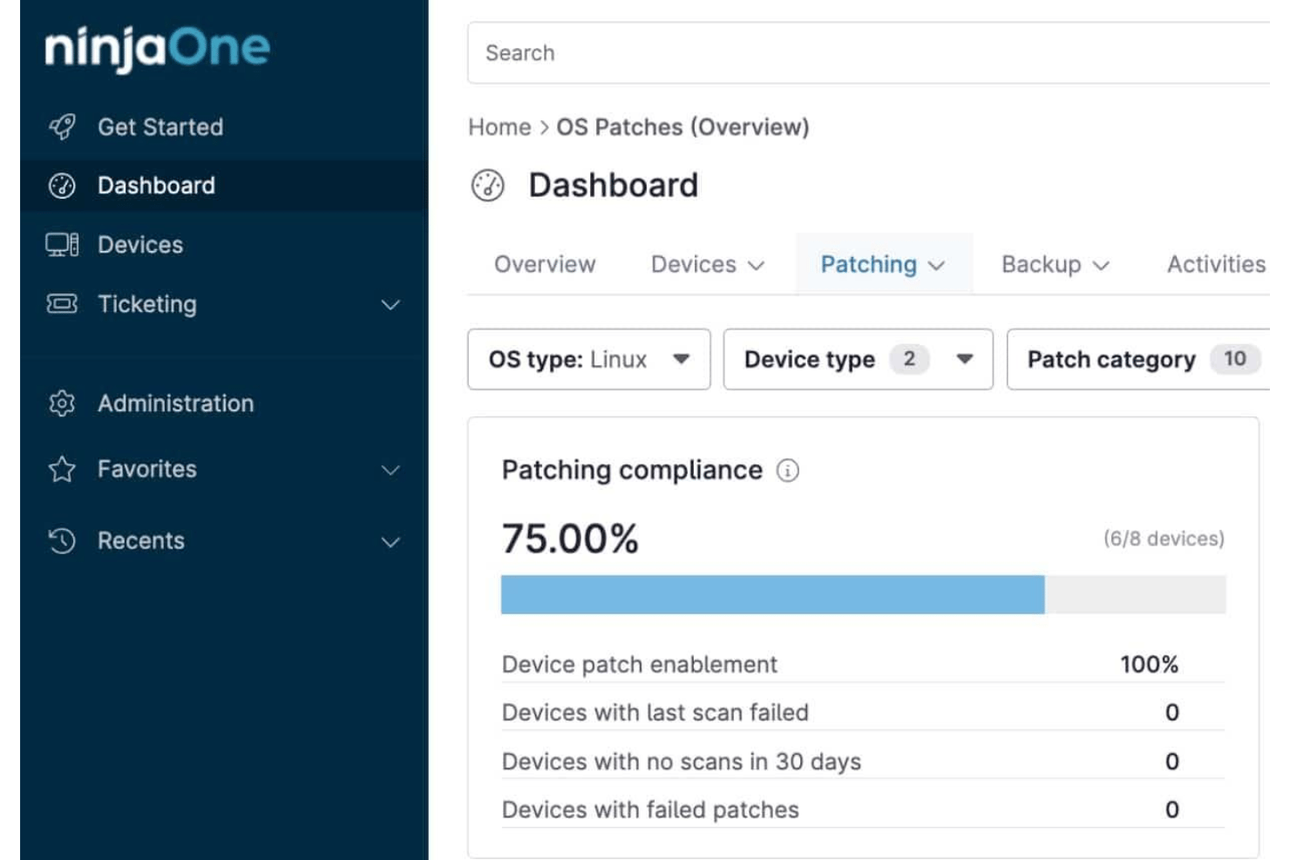Viewport: 1290px width, 860px height.
Task: Click the Patch category count badge 10
Action: pyautogui.click(x=1234, y=359)
